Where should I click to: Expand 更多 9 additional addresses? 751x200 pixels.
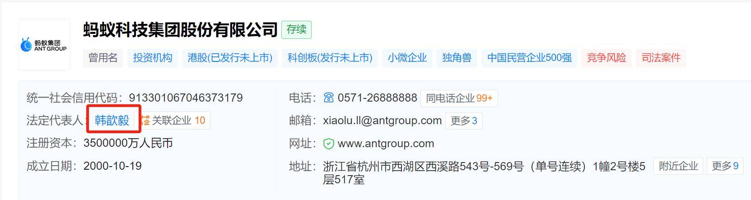725,166
